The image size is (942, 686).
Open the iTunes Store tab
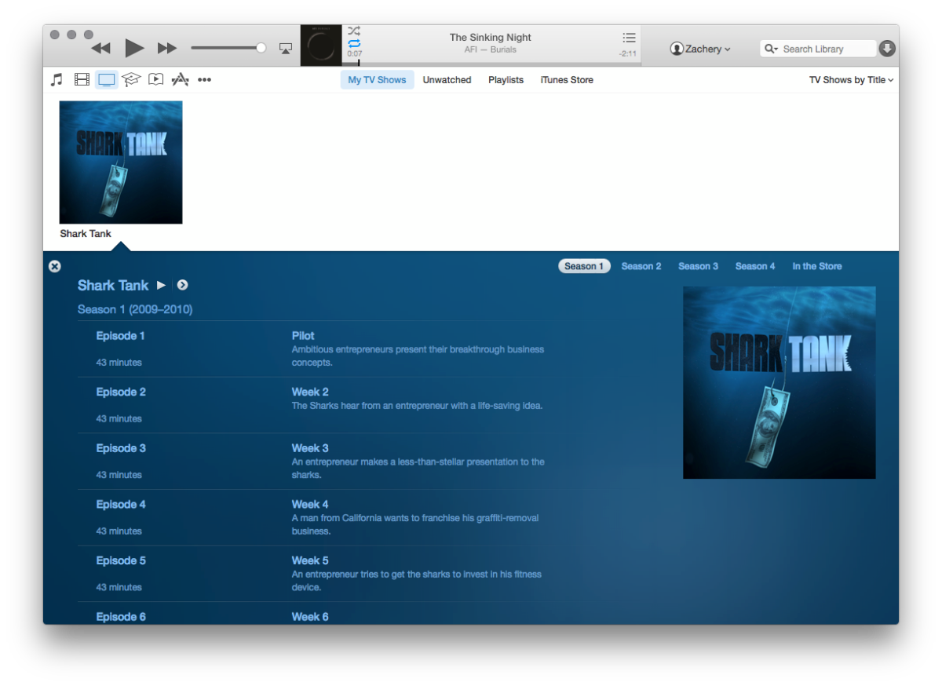[567, 80]
